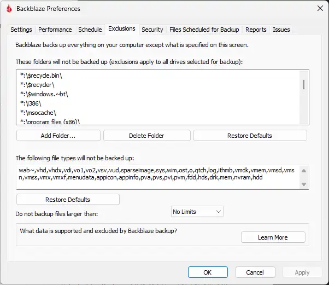Confirm changes with the OK button

coord(207,272)
